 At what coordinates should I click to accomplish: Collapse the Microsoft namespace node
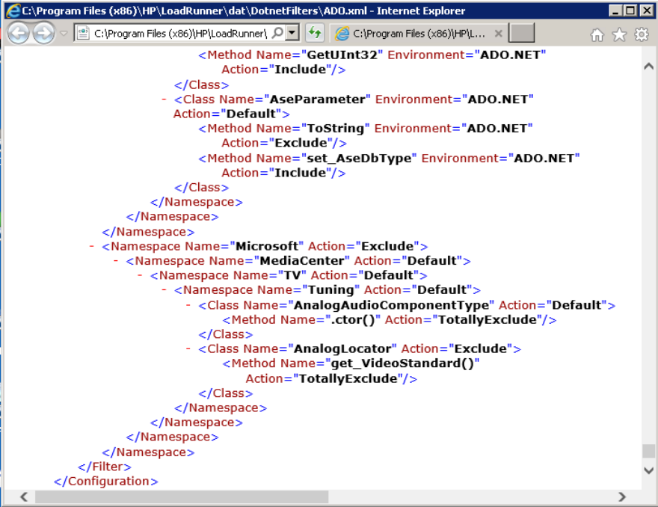click(91, 246)
